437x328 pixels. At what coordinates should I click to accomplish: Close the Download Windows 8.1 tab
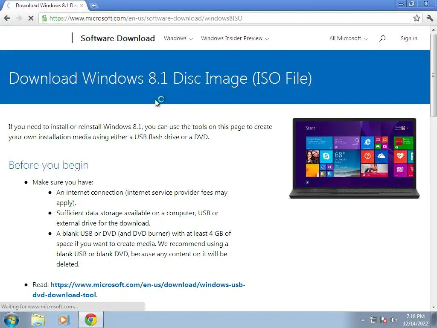(x=82, y=5)
